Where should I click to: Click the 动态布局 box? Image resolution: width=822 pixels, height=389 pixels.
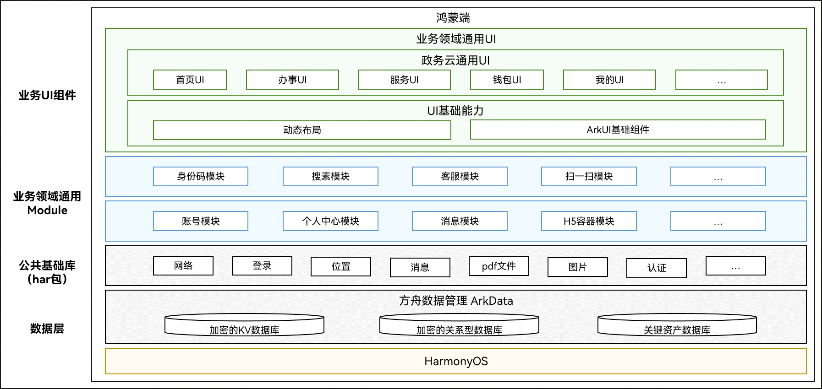click(x=302, y=130)
